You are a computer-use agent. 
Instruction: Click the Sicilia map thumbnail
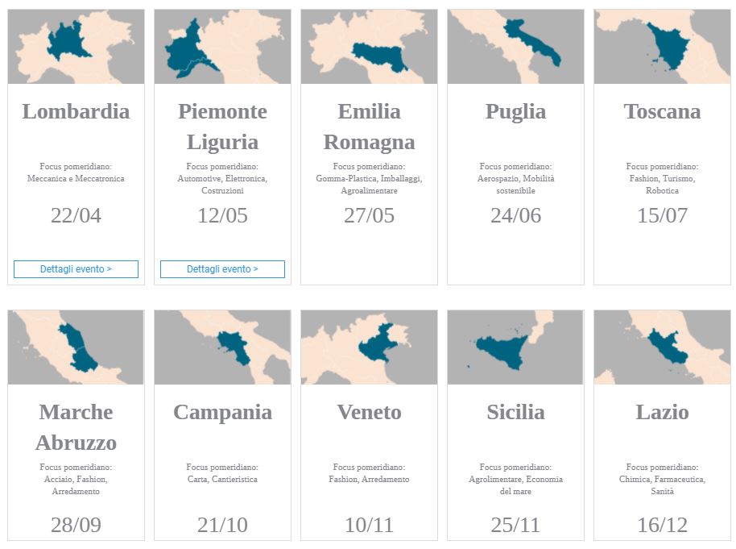515,347
